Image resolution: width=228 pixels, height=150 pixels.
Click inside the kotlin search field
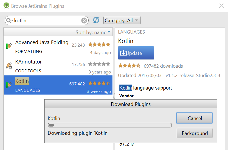coord(47,21)
